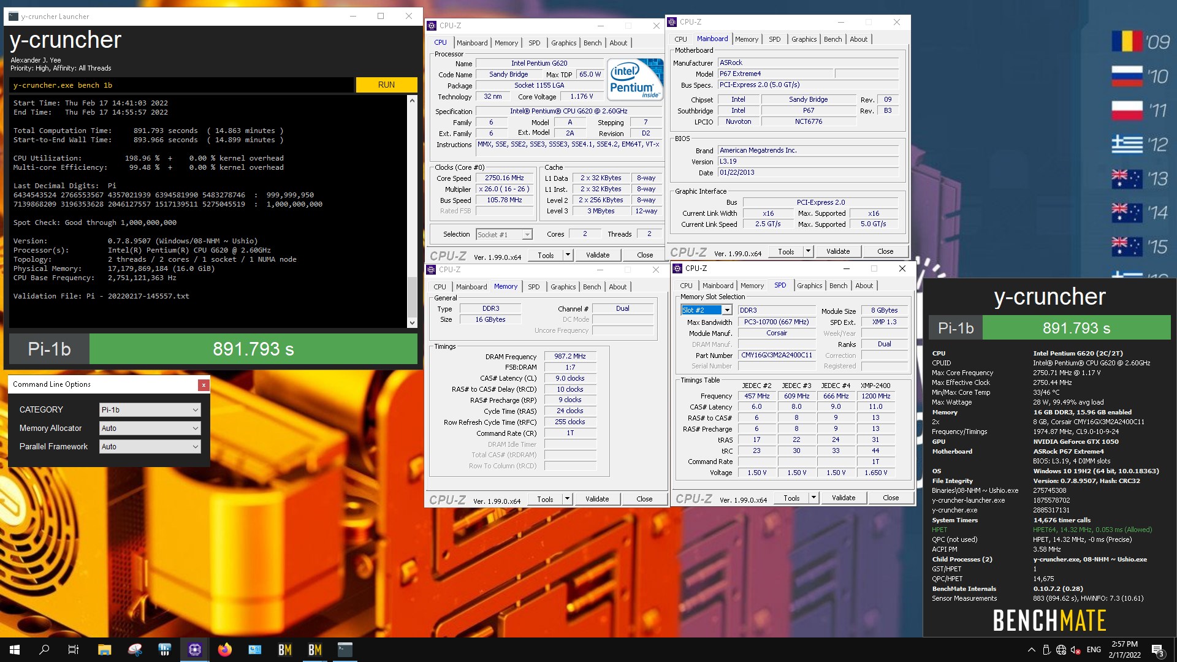The image size is (1177, 662).
Task: Open the first BenchMate (BM) taskbar icon
Action: click(x=285, y=650)
